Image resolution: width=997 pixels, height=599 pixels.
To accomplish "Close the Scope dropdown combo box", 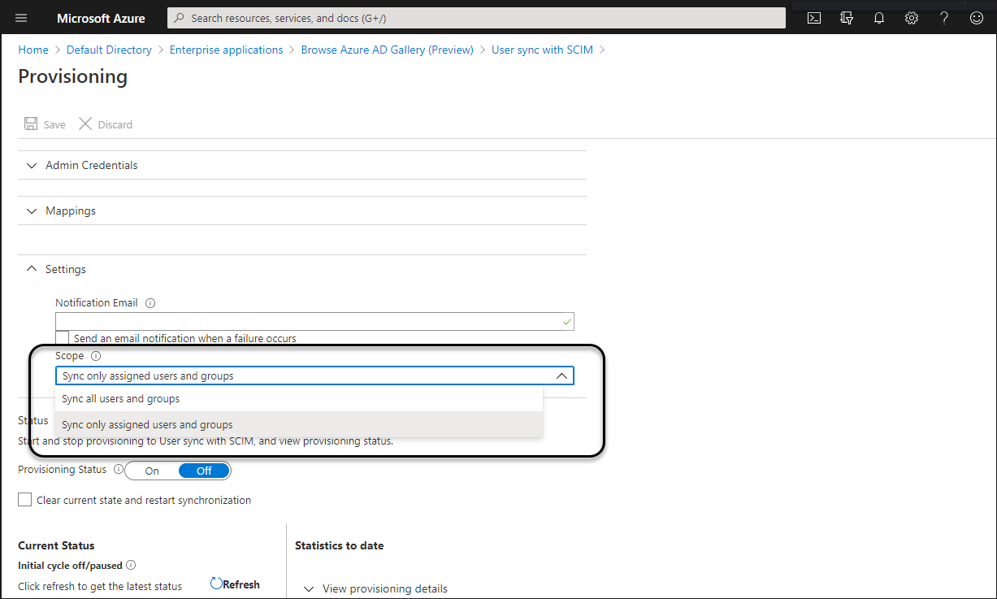I will (314, 375).
